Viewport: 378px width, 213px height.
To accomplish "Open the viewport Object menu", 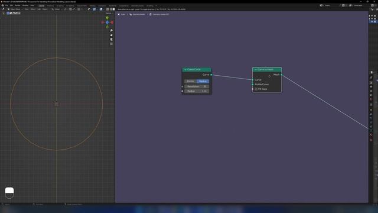I will point(45,9).
